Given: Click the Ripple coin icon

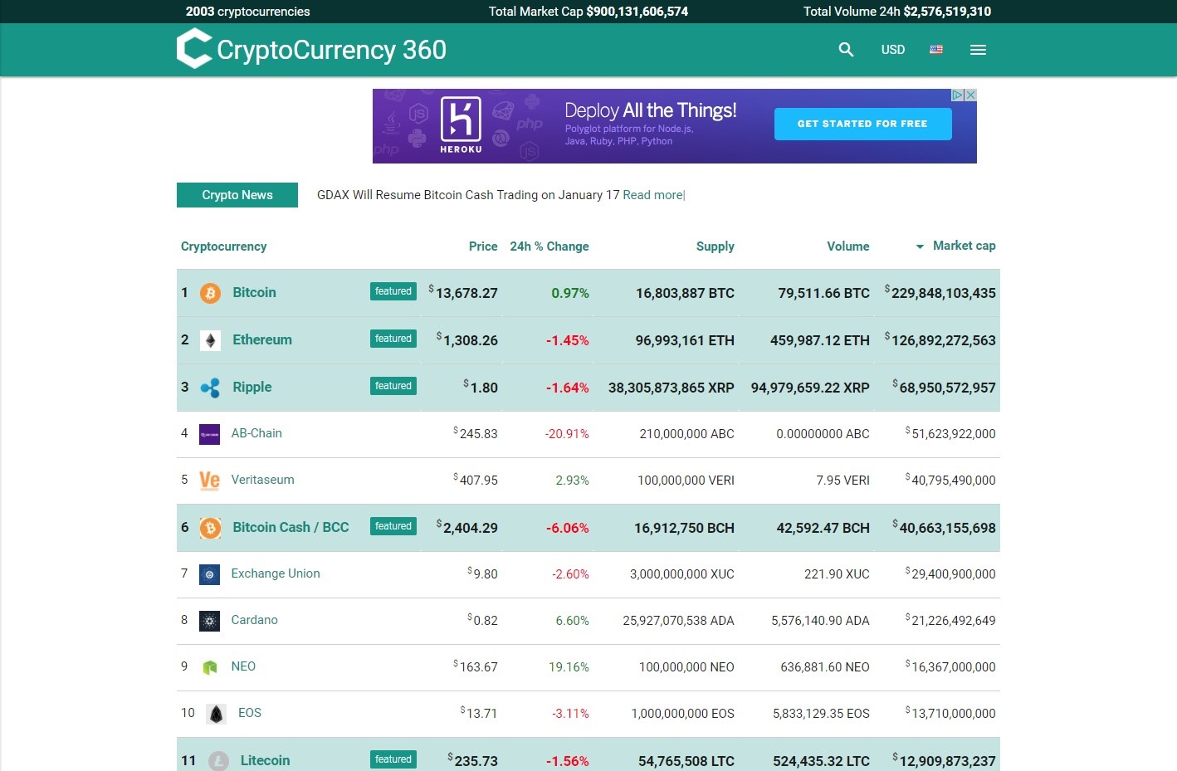Looking at the screenshot, I should click(x=211, y=388).
